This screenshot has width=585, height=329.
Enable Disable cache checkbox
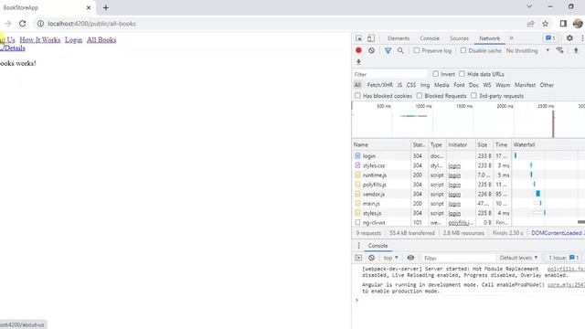[x=463, y=50]
